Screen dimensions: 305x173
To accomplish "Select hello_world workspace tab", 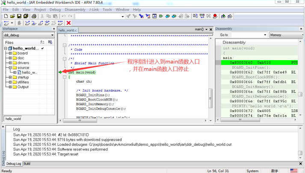I will point(13,119).
